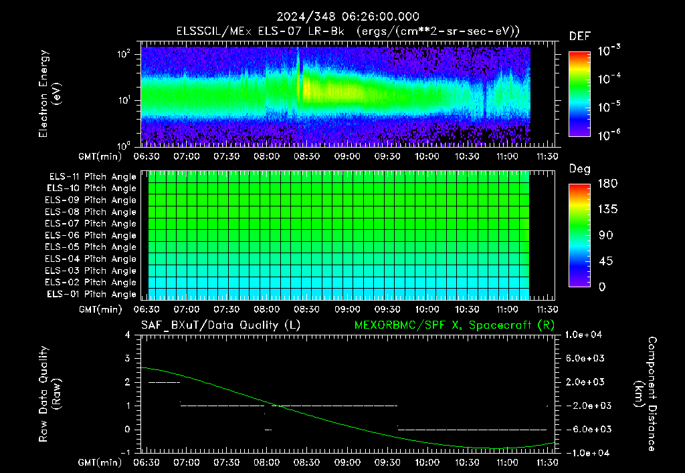Select the ELS-11 Pitch Angle label

tap(92, 177)
